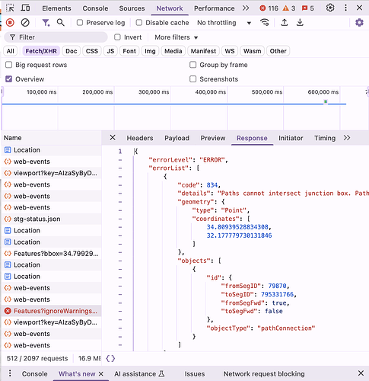Toggle the inspect element picker
This screenshot has width=369, height=381.
[10, 8]
